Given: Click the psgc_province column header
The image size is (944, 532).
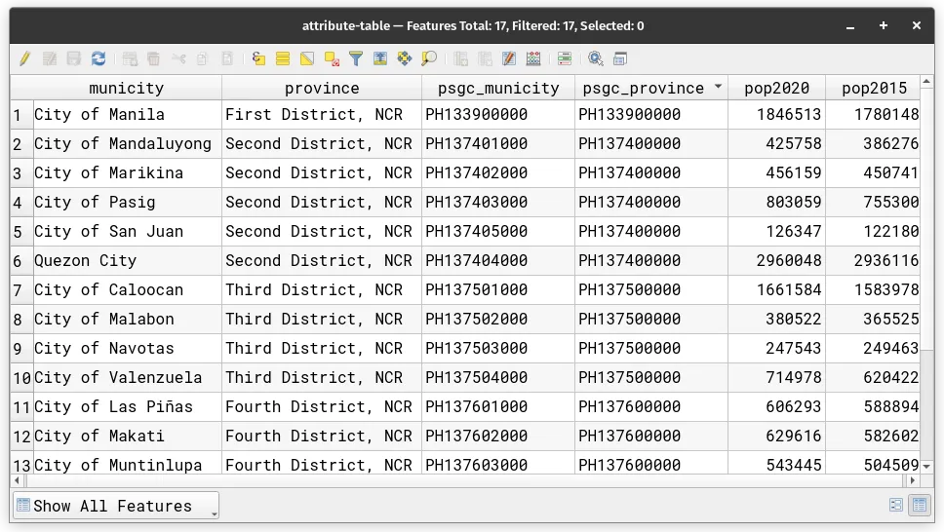Looking at the screenshot, I should 650,88.
